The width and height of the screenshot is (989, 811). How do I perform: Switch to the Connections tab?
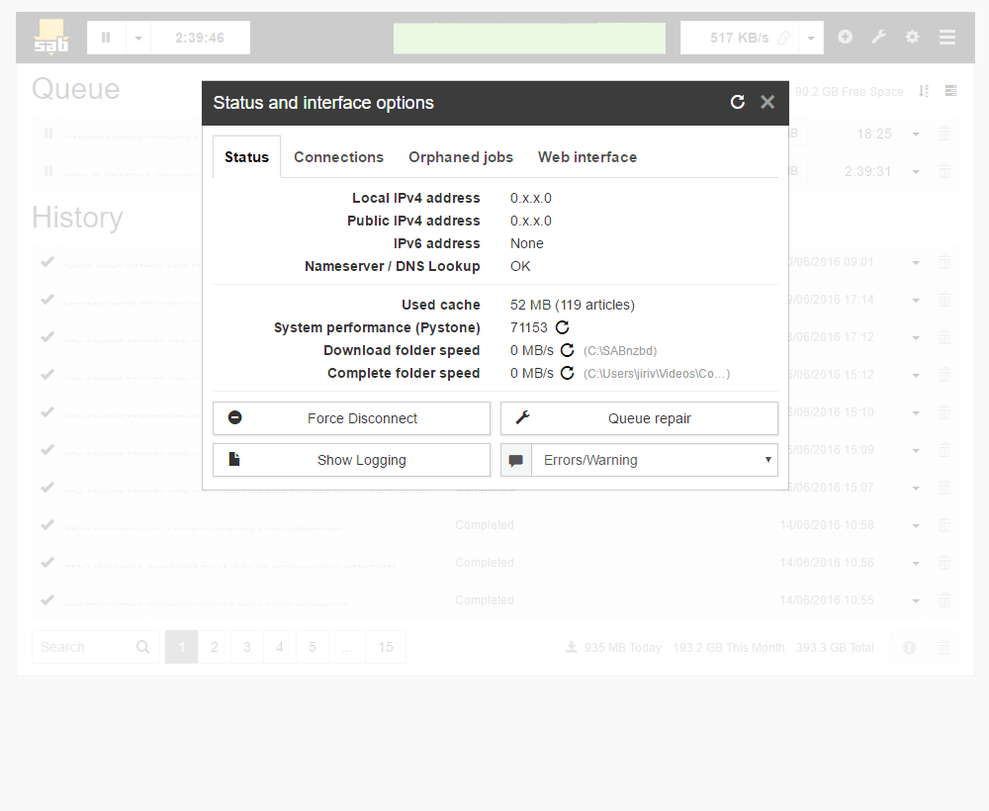(x=338, y=157)
